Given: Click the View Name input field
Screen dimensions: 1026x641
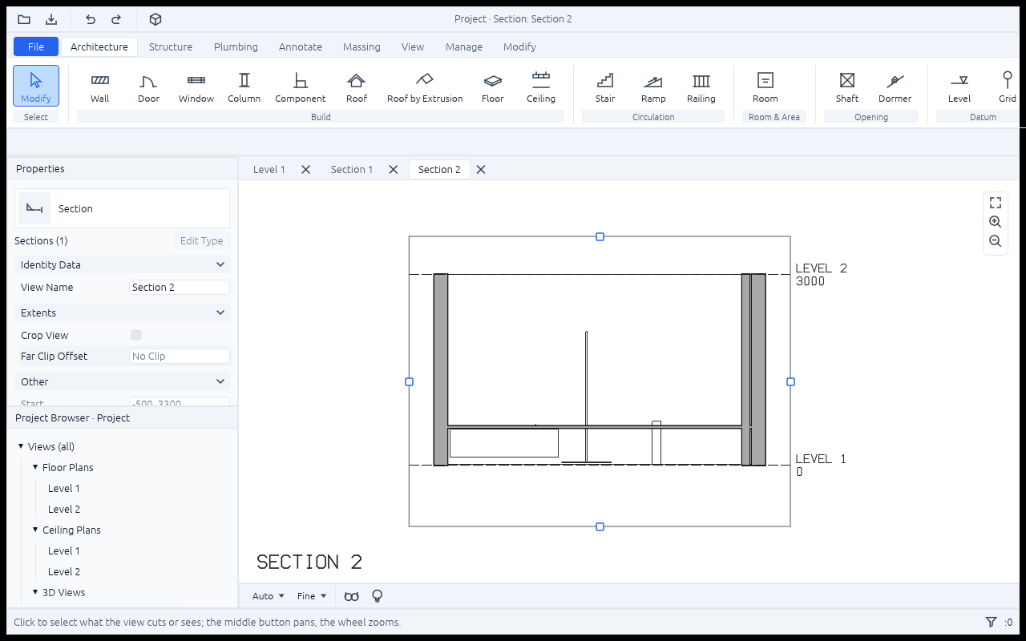Looking at the screenshot, I should pos(180,287).
